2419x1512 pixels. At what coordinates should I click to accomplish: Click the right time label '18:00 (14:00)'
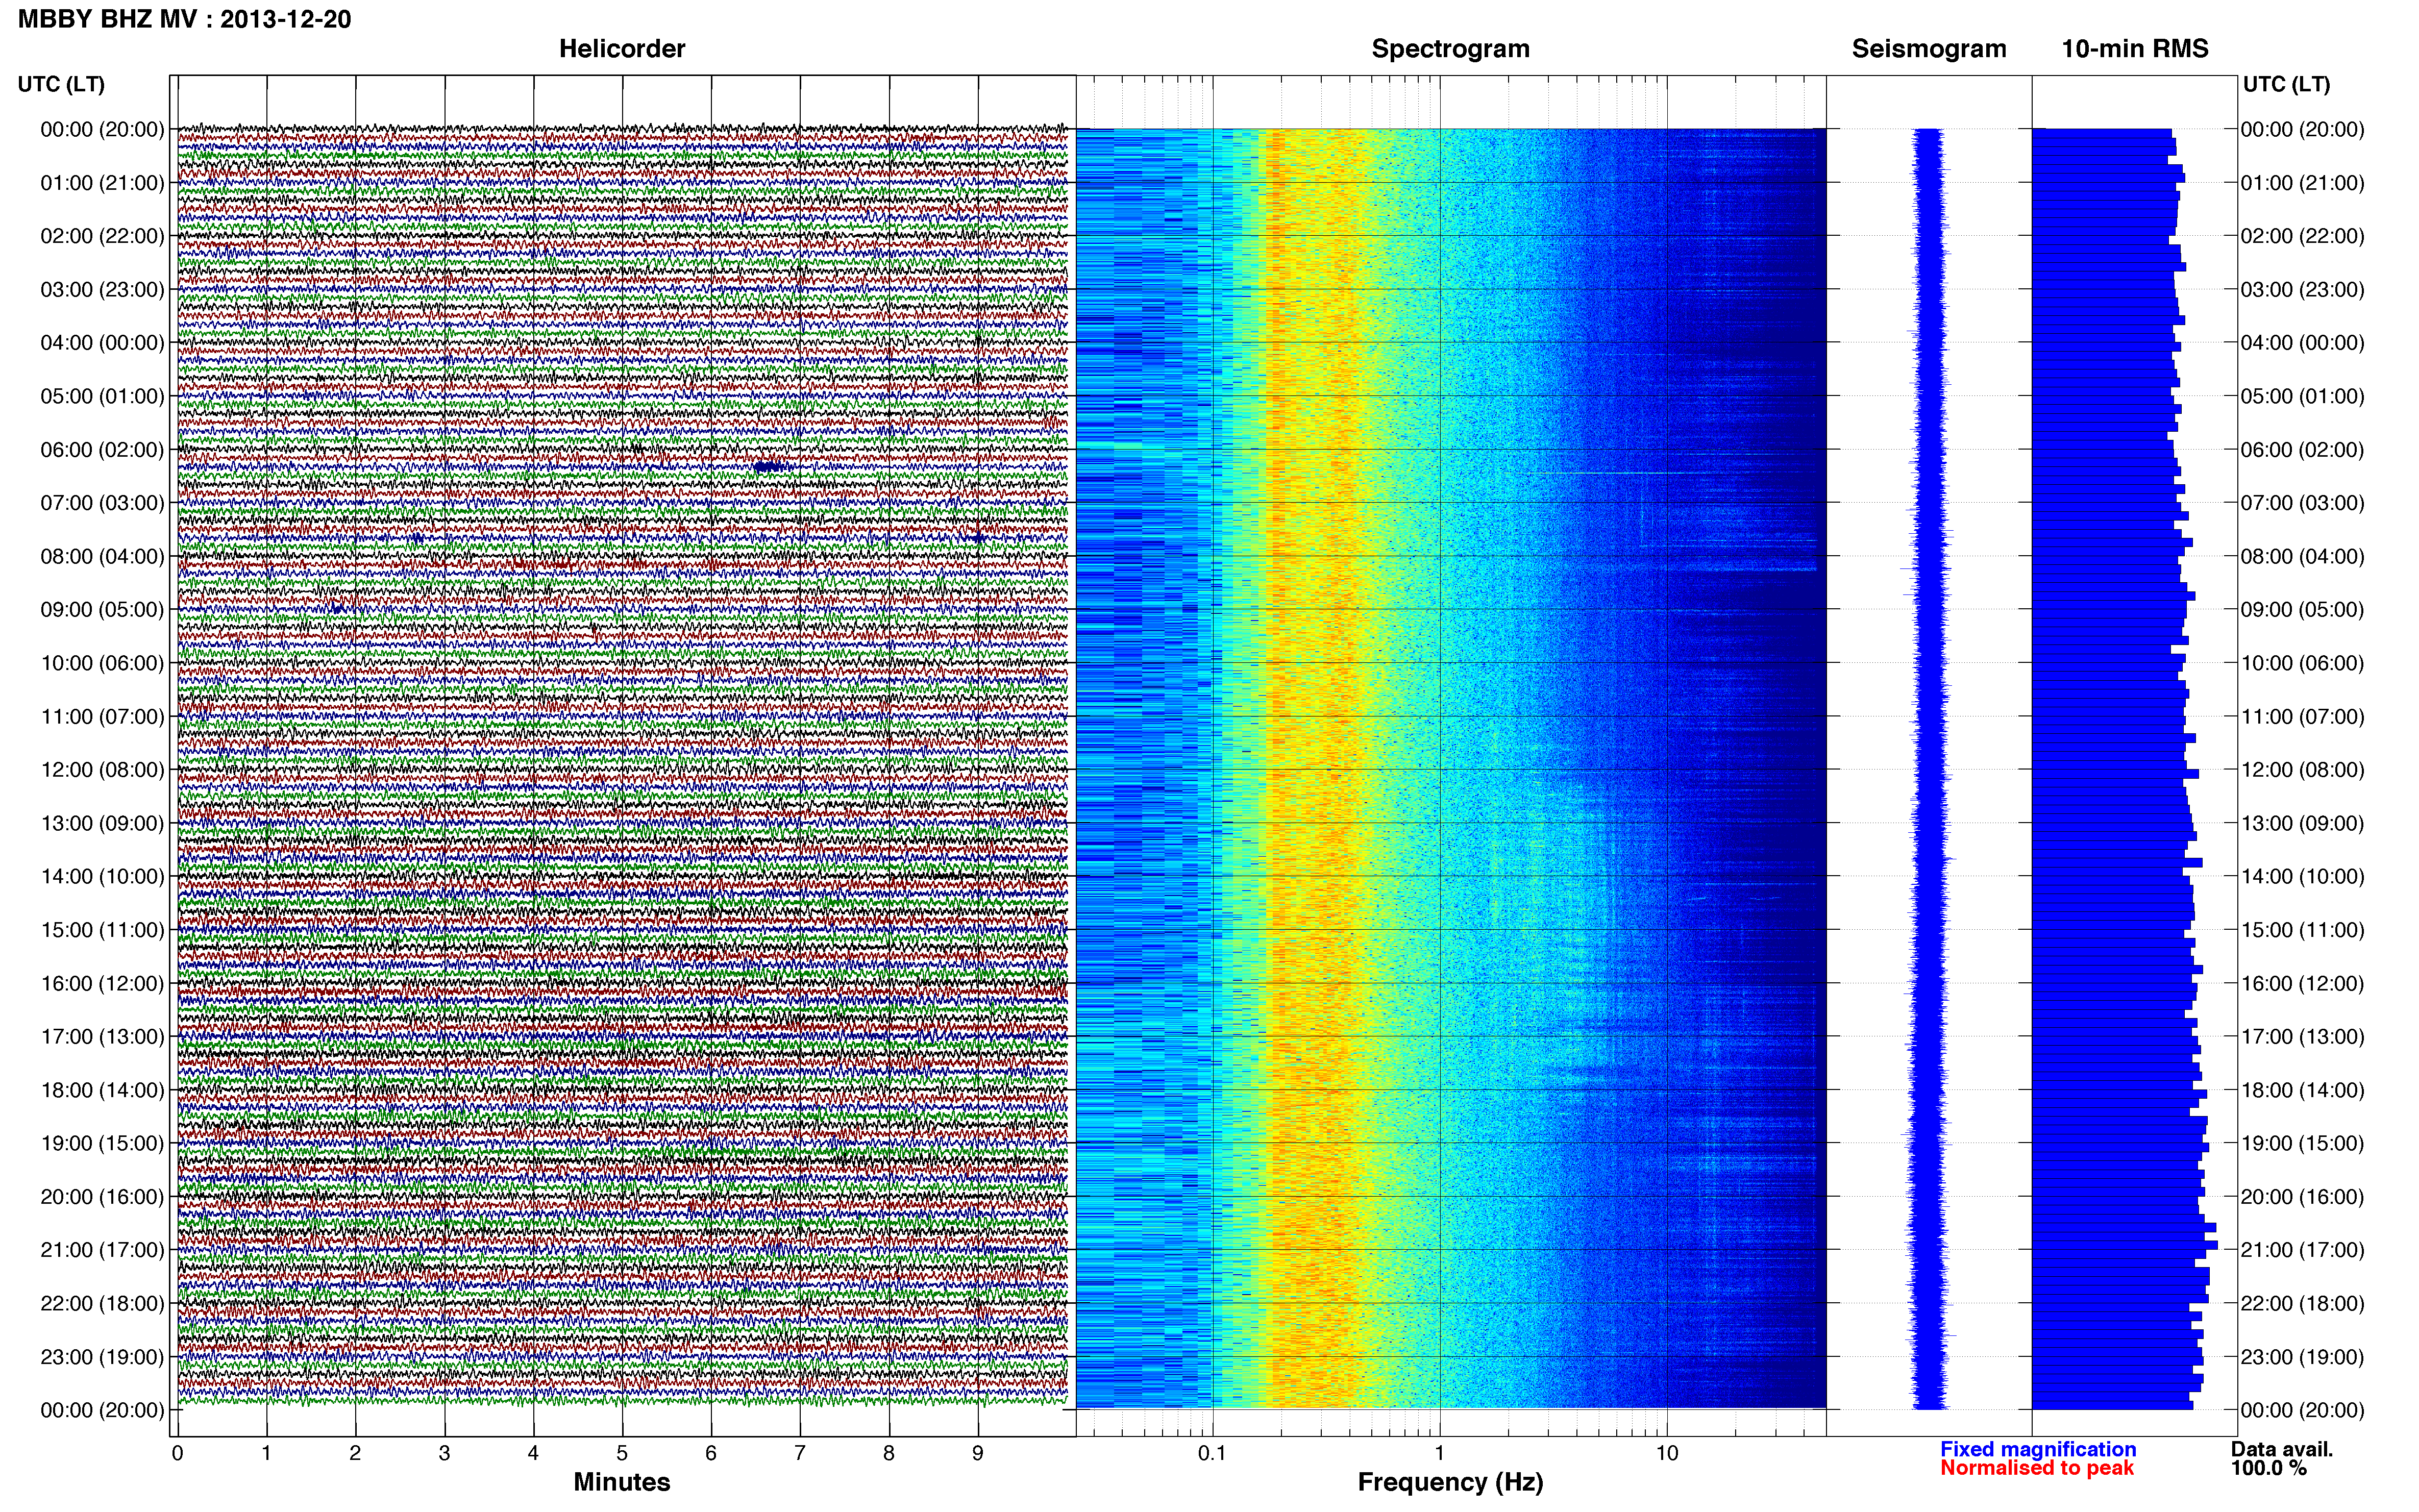2302,1090
